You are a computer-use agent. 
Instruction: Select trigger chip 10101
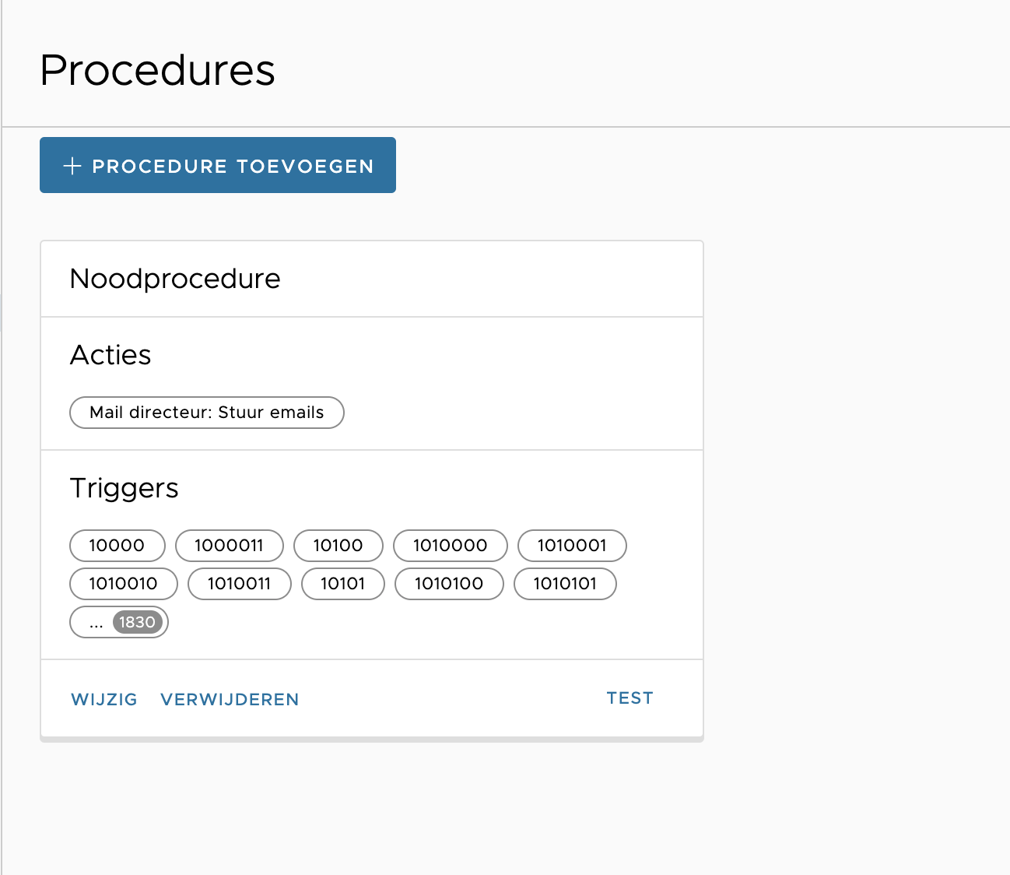click(342, 584)
